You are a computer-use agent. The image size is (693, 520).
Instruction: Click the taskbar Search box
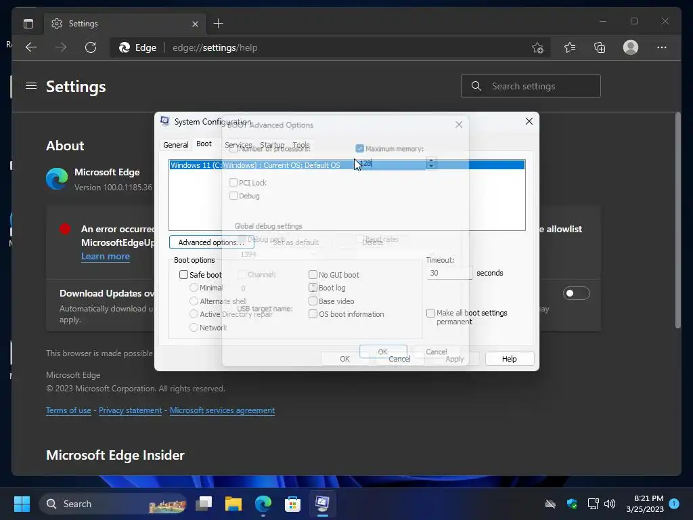tap(113, 504)
